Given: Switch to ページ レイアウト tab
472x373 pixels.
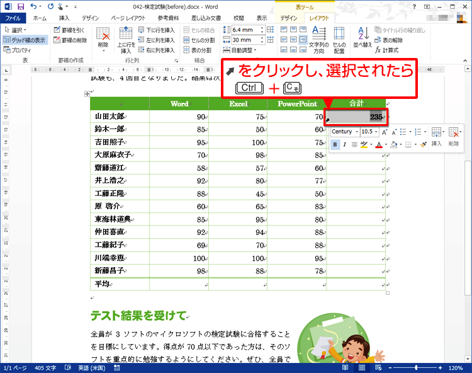Looking at the screenshot, I should [x=128, y=18].
